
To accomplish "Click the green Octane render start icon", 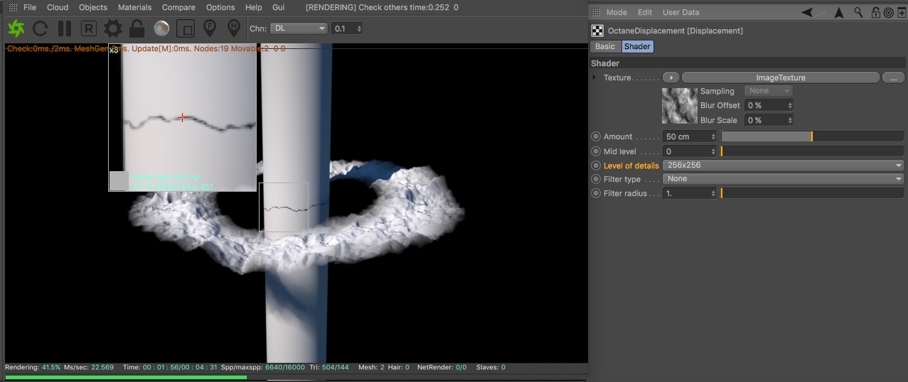I will [x=16, y=28].
